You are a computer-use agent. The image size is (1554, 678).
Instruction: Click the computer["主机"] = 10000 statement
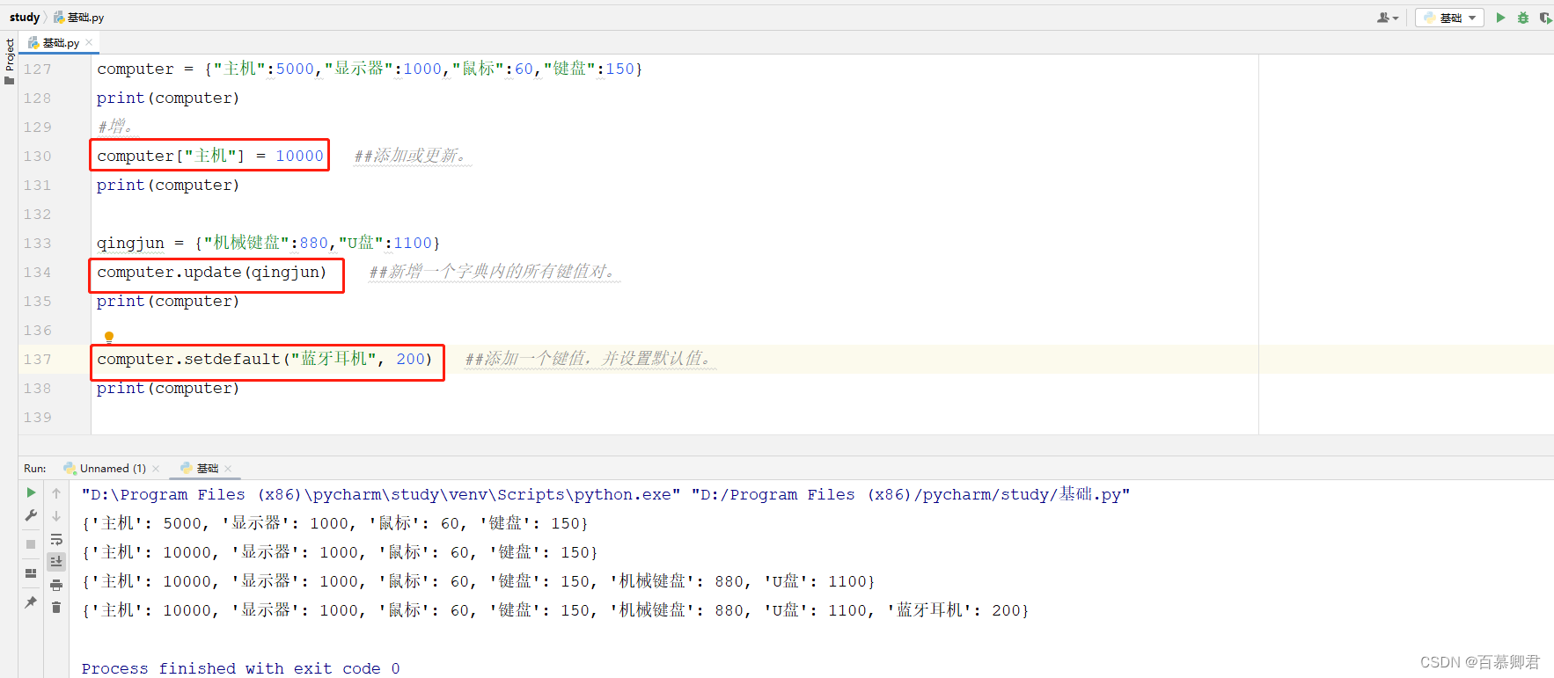tap(210, 156)
